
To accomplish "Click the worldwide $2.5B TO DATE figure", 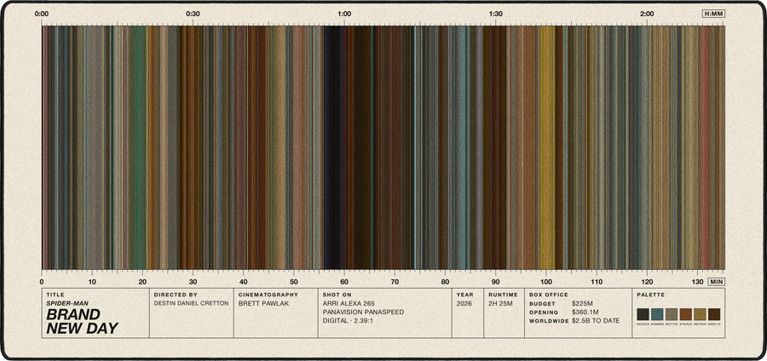I will click(596, 321).
